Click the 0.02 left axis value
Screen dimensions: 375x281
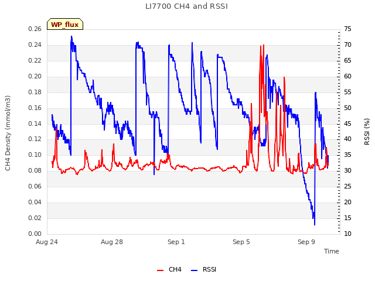click(35, 218)
